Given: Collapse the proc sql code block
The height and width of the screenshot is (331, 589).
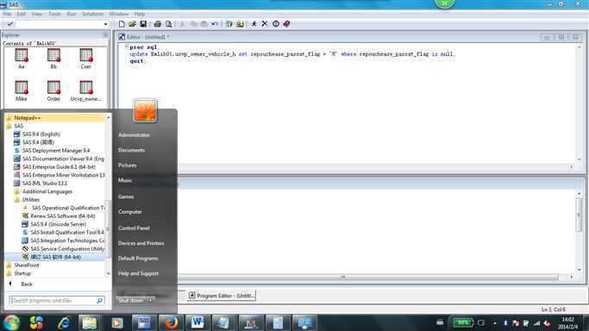Looking at the screenshot, I should pyautogui.click(x=127, y=47).
